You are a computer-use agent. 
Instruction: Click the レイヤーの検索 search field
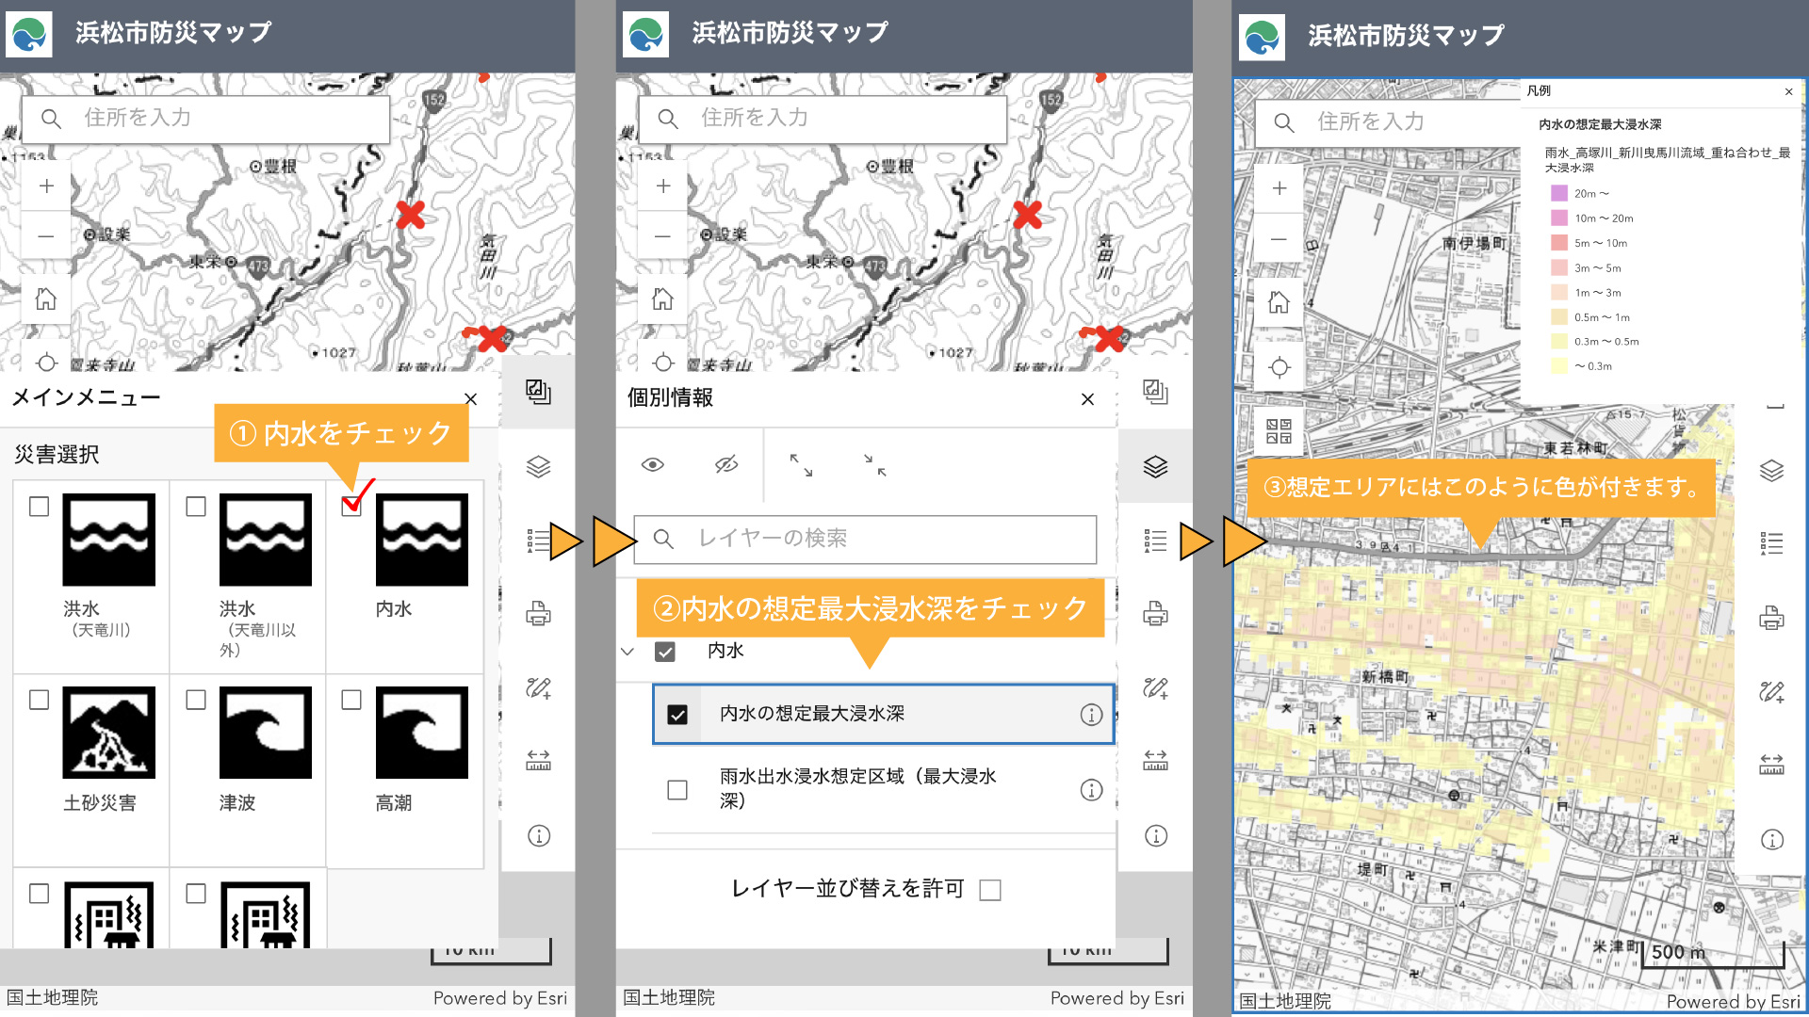[865, 539]
